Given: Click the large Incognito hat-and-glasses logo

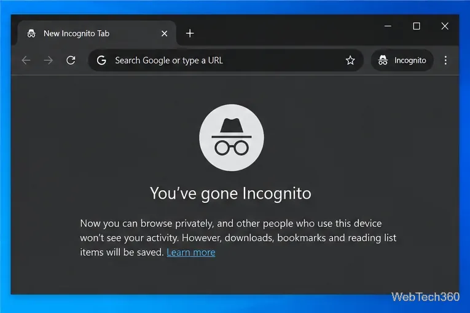Looking at the screenshot, I should pos(232,138).
